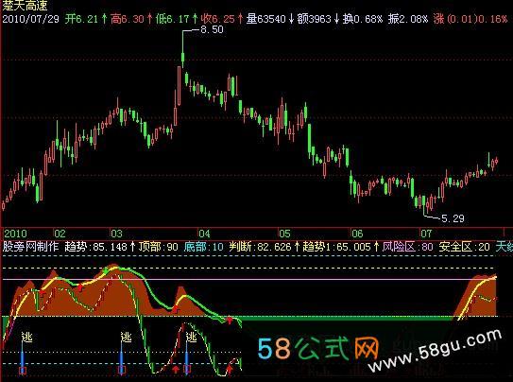Click the stock name 楚天高速
This screenshot has width=513, height=382.
(x=25, y=6)
